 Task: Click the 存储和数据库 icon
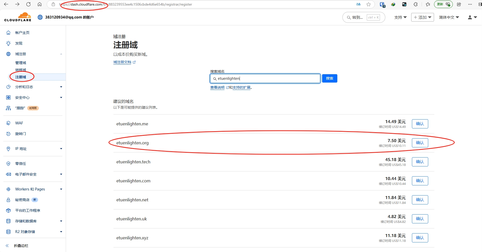pyautogui.click(x=8, y=221)
